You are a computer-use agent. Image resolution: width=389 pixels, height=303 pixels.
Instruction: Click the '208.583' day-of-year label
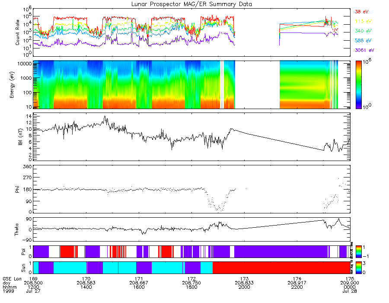click(x=86, y=283)
